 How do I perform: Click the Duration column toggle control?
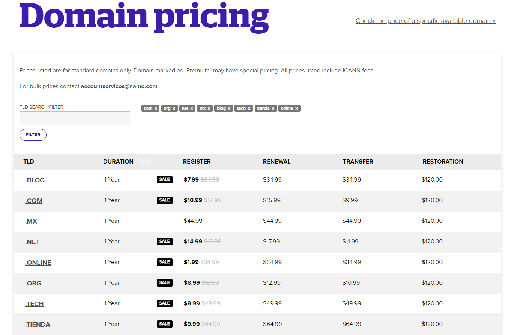[145, 162]
